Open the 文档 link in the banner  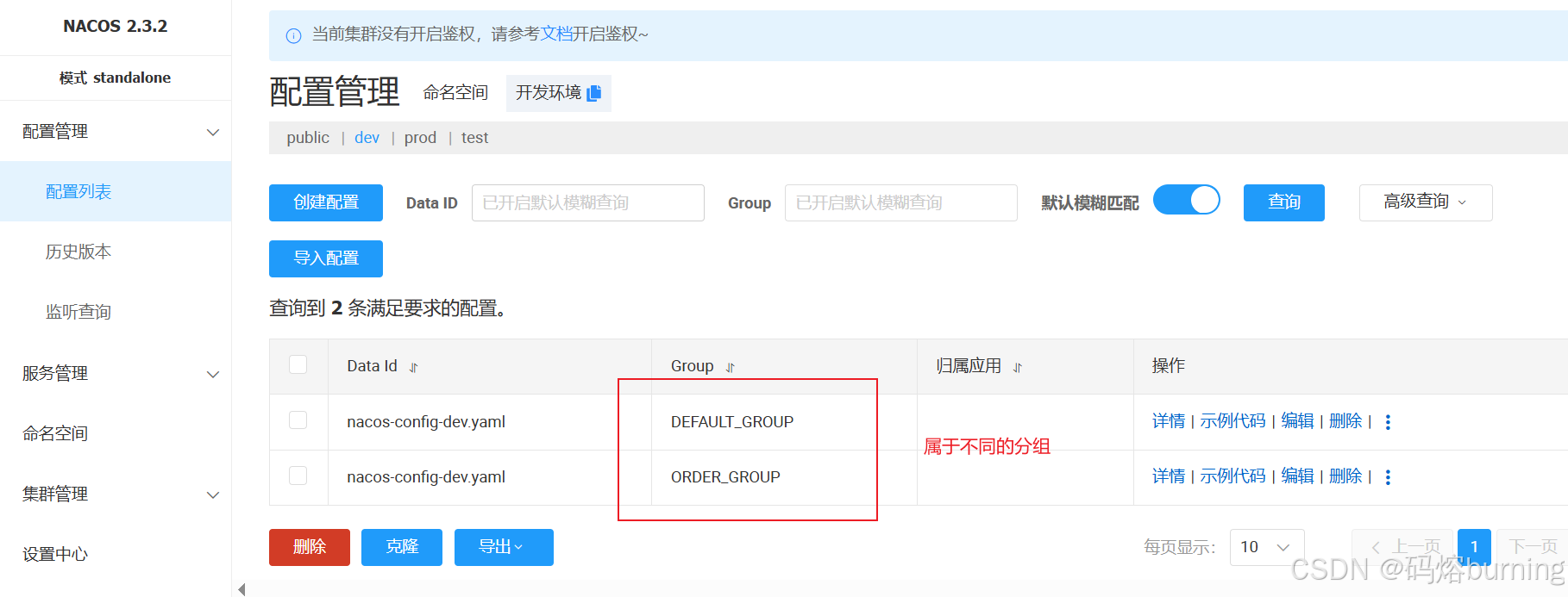(556, 34)
